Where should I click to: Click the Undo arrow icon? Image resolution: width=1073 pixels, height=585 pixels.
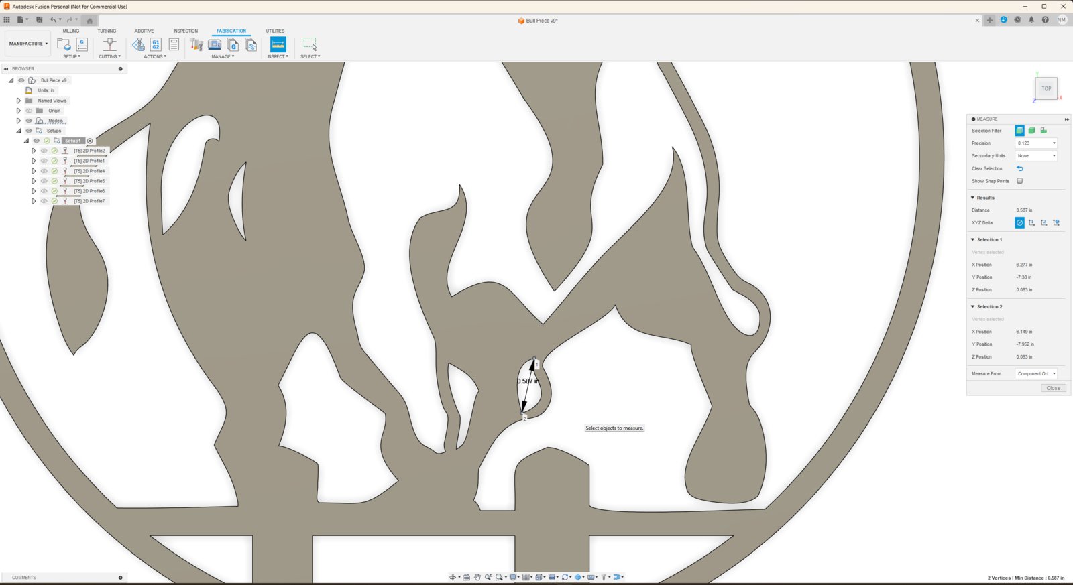click(x=53, y=20)
